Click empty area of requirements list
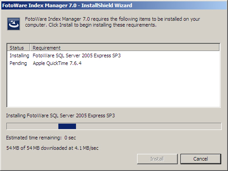This screenshot has height=171, width=228. click(114, 87)
